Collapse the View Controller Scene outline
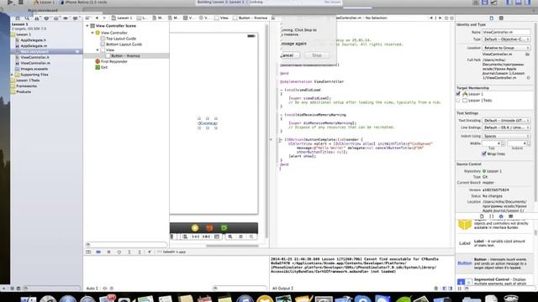 87,26
